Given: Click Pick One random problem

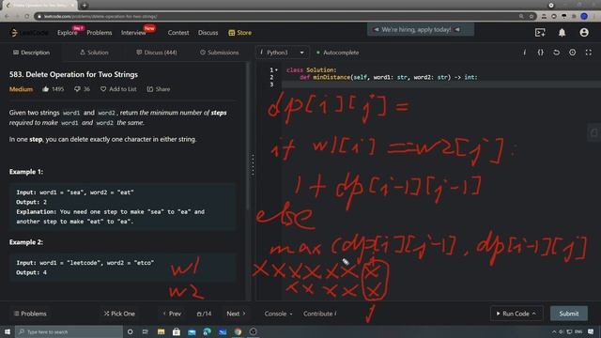Looking at the screenshot, I should click(119, 314).
